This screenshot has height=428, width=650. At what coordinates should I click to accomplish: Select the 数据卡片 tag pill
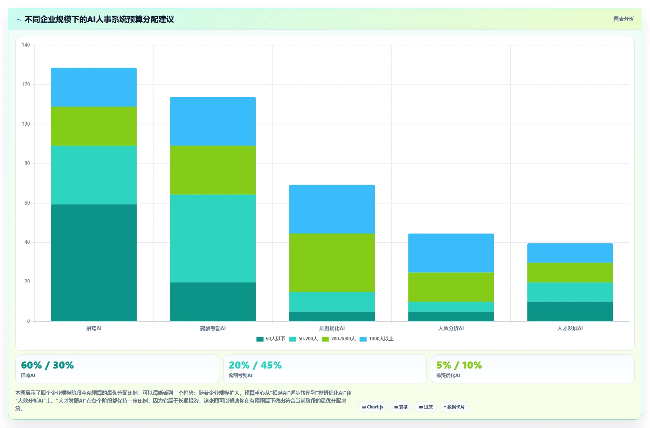coord(454,407)
